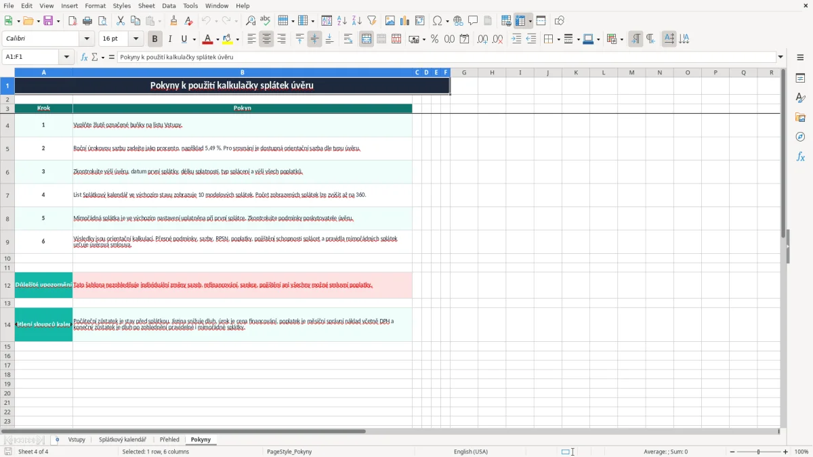The height and width of the screenshot is (457, 813).
Task: Select column header G
Action: (x=464, y=72)
